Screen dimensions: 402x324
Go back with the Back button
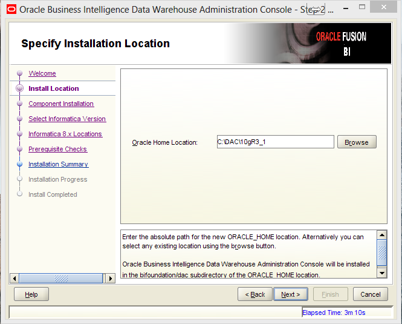click(x=254, y=294)
